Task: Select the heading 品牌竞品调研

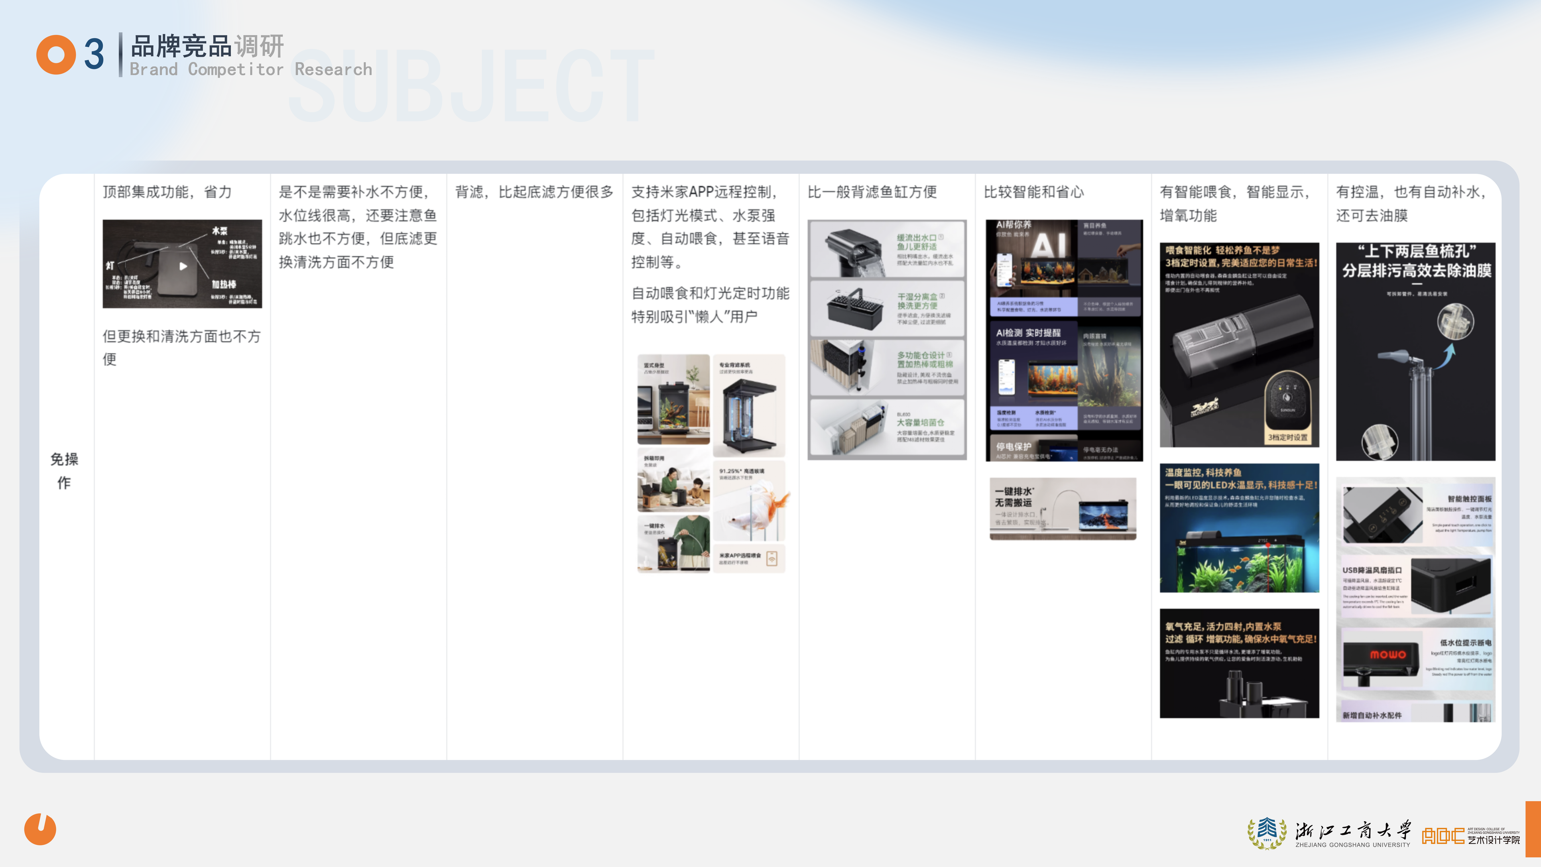Action: click(x=207, y=46)
